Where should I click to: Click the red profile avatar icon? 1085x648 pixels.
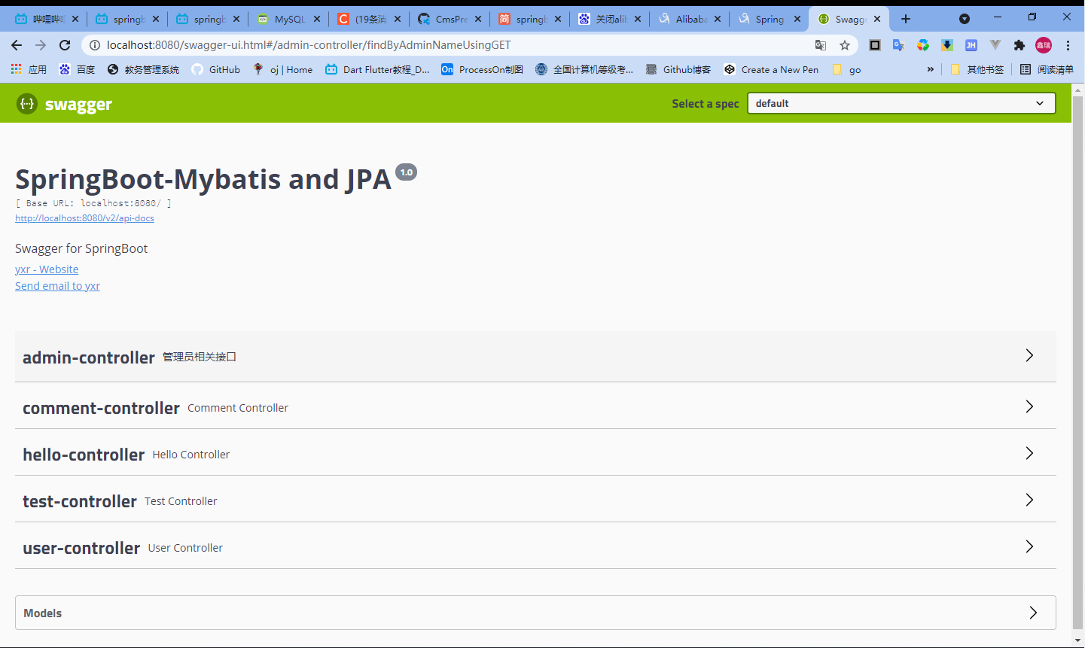pyautogui.click(x=1044, y=45)
